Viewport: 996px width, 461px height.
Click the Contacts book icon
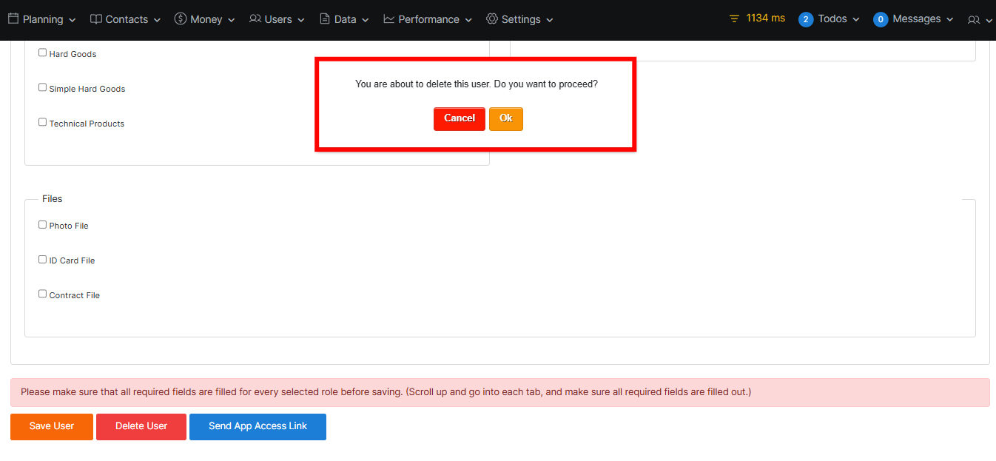click(96, 18)
